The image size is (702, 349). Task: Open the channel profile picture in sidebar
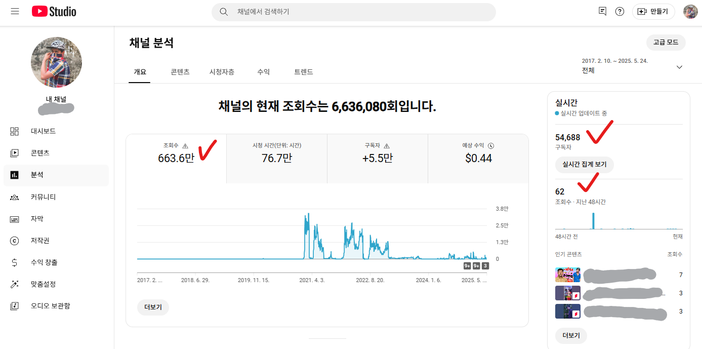pos(56,62)
